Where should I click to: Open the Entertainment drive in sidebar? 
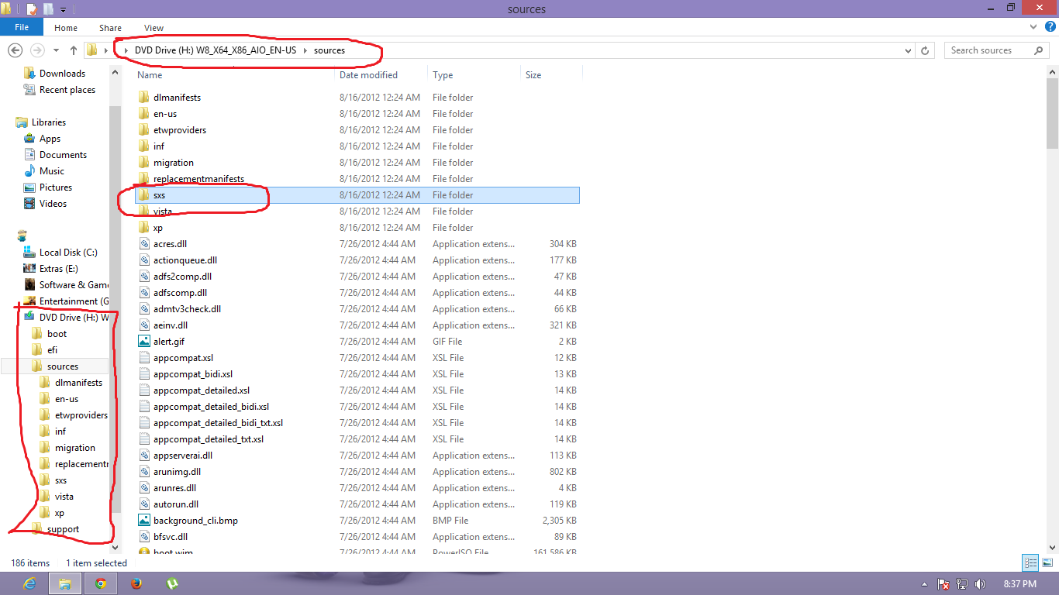(x=74, y=301)
